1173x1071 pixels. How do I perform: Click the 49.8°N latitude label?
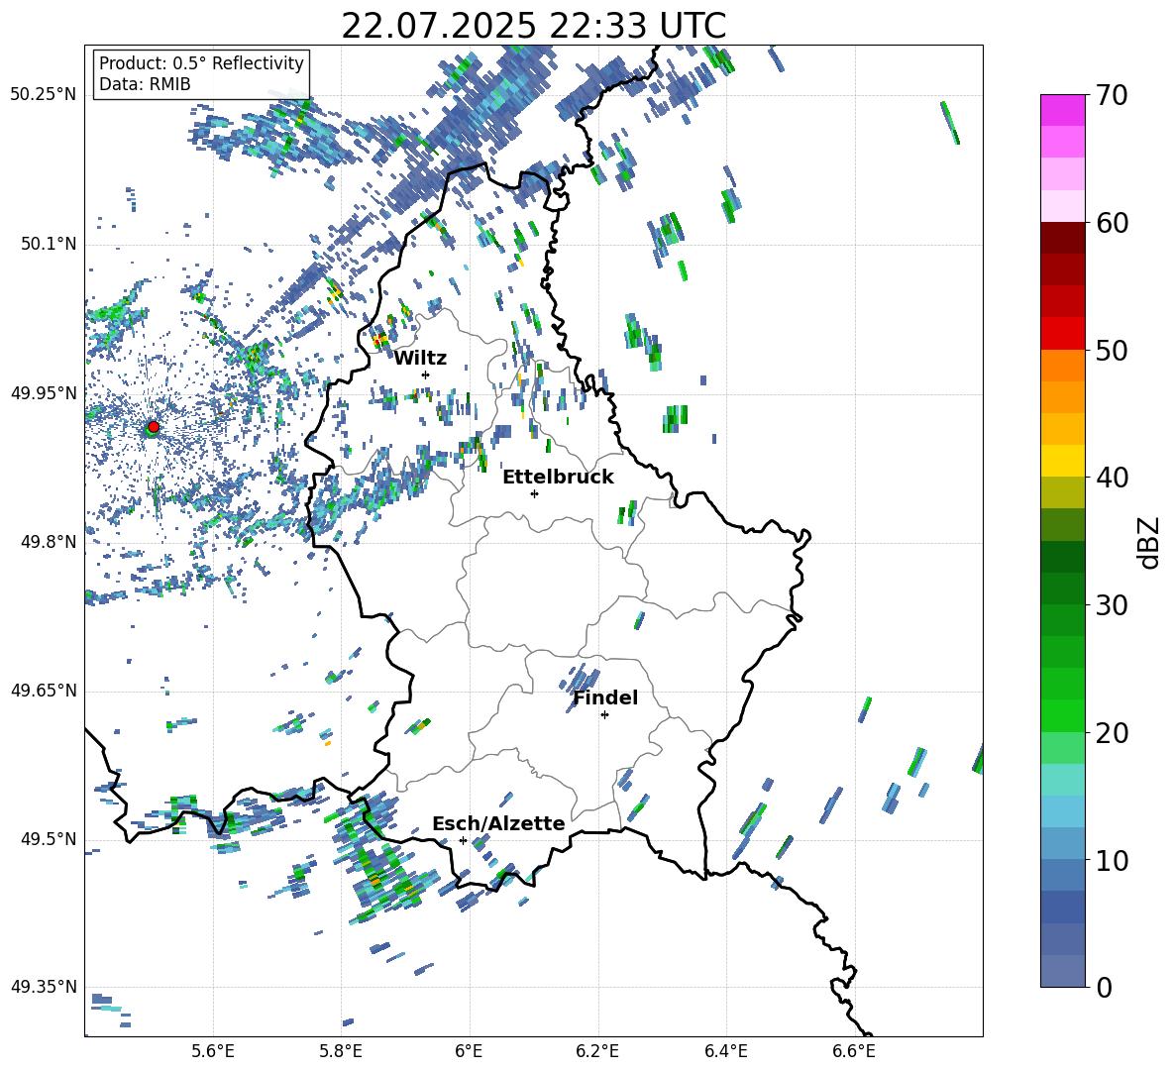(x=48, y=542)
